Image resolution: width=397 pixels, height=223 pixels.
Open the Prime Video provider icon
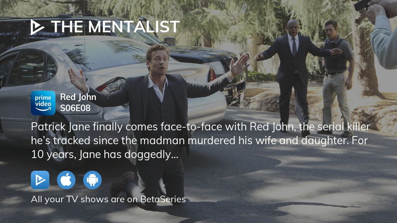coord(43,103)
